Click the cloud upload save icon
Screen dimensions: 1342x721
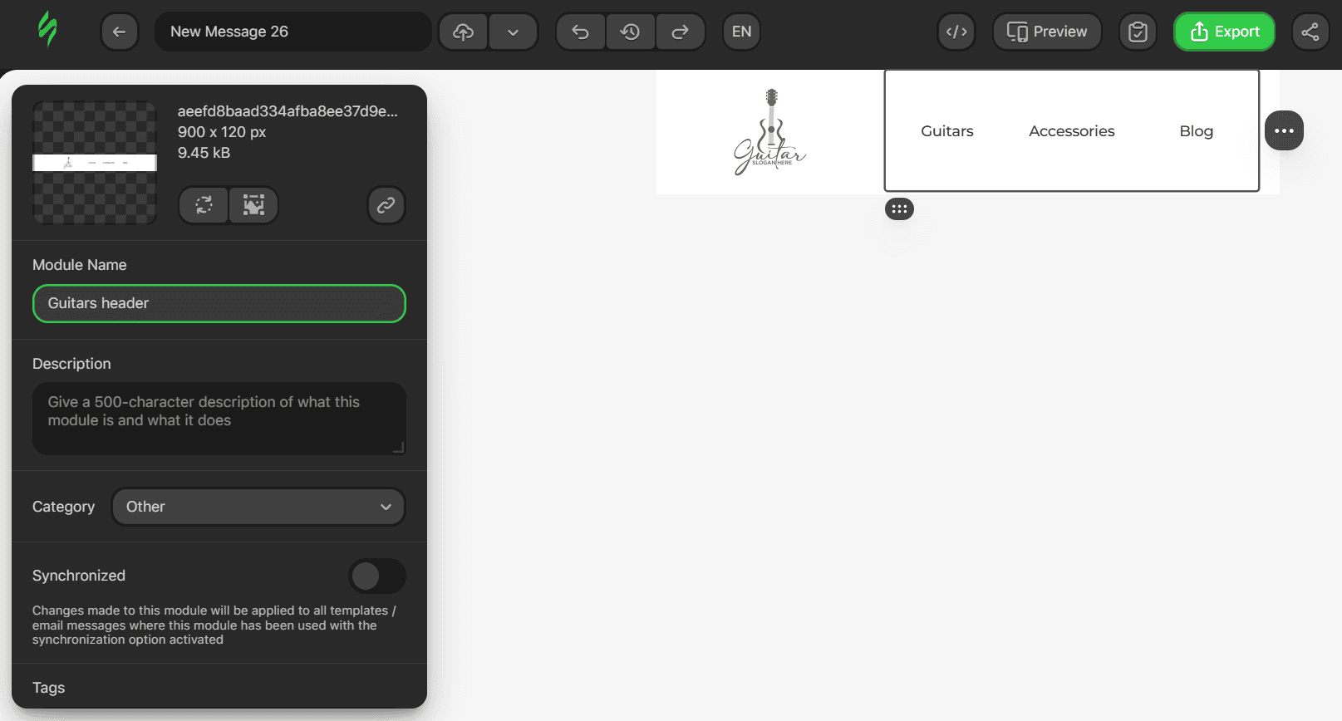(x=463, y=32)
